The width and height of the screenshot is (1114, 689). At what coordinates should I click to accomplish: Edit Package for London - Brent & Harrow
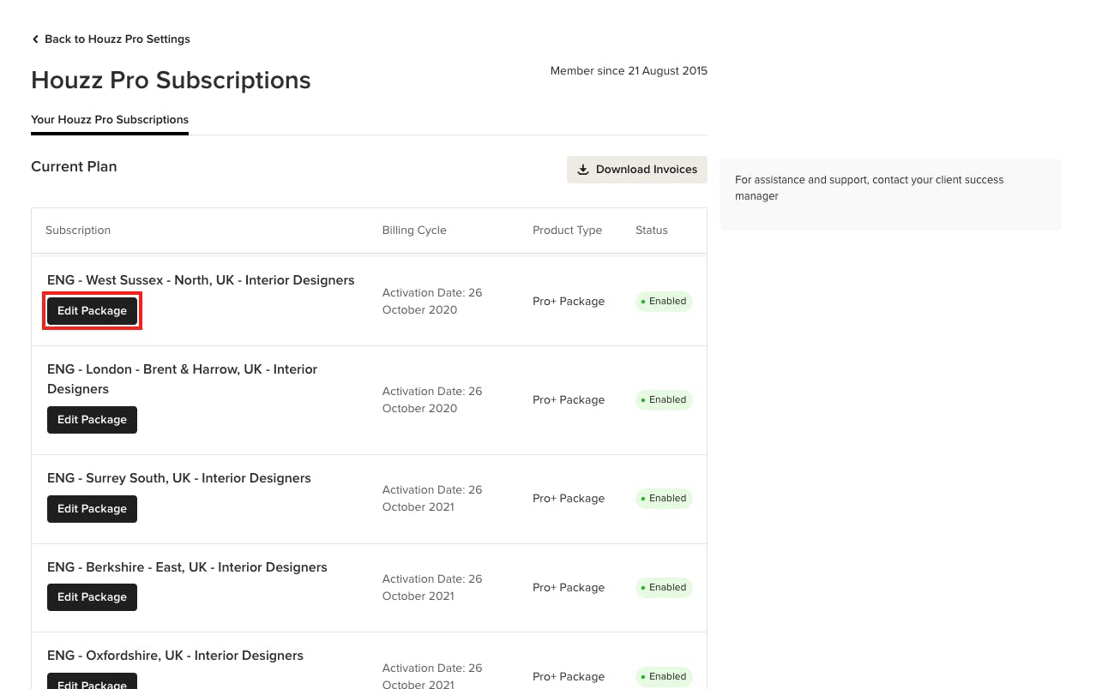tap(92, 420)
